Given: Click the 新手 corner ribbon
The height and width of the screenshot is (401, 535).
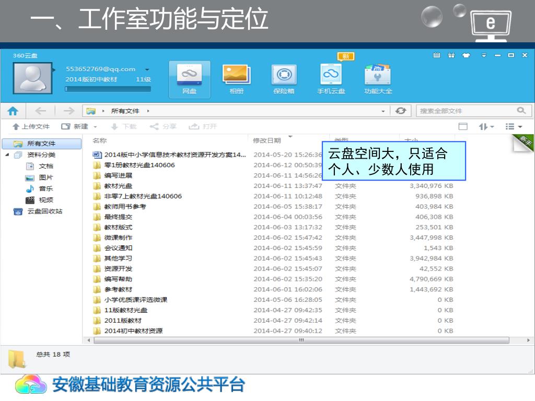Looking at the screenshot, I should click(524, 141).
